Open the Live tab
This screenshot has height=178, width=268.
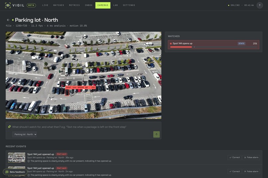[x=45, y=5]
